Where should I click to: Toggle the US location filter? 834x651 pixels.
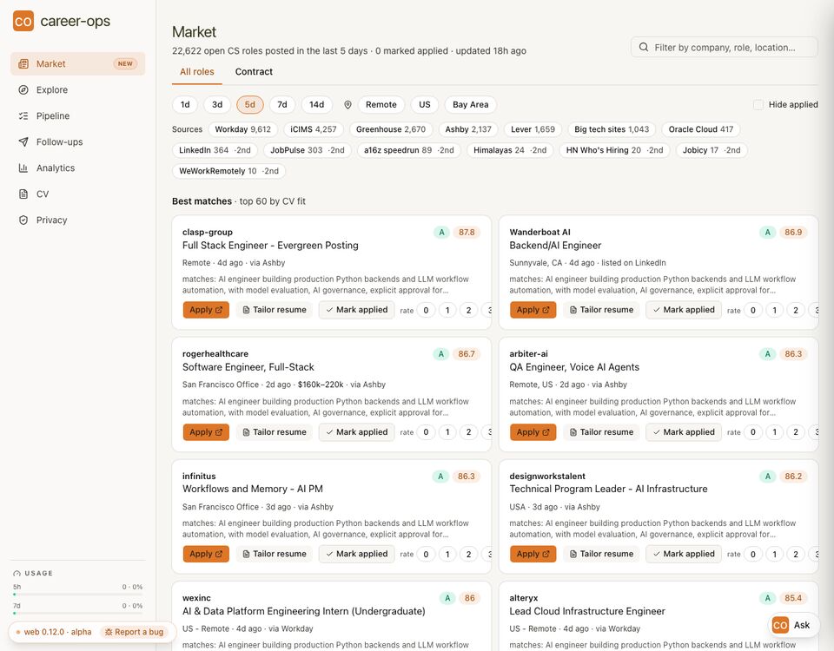tap(425, 105)
